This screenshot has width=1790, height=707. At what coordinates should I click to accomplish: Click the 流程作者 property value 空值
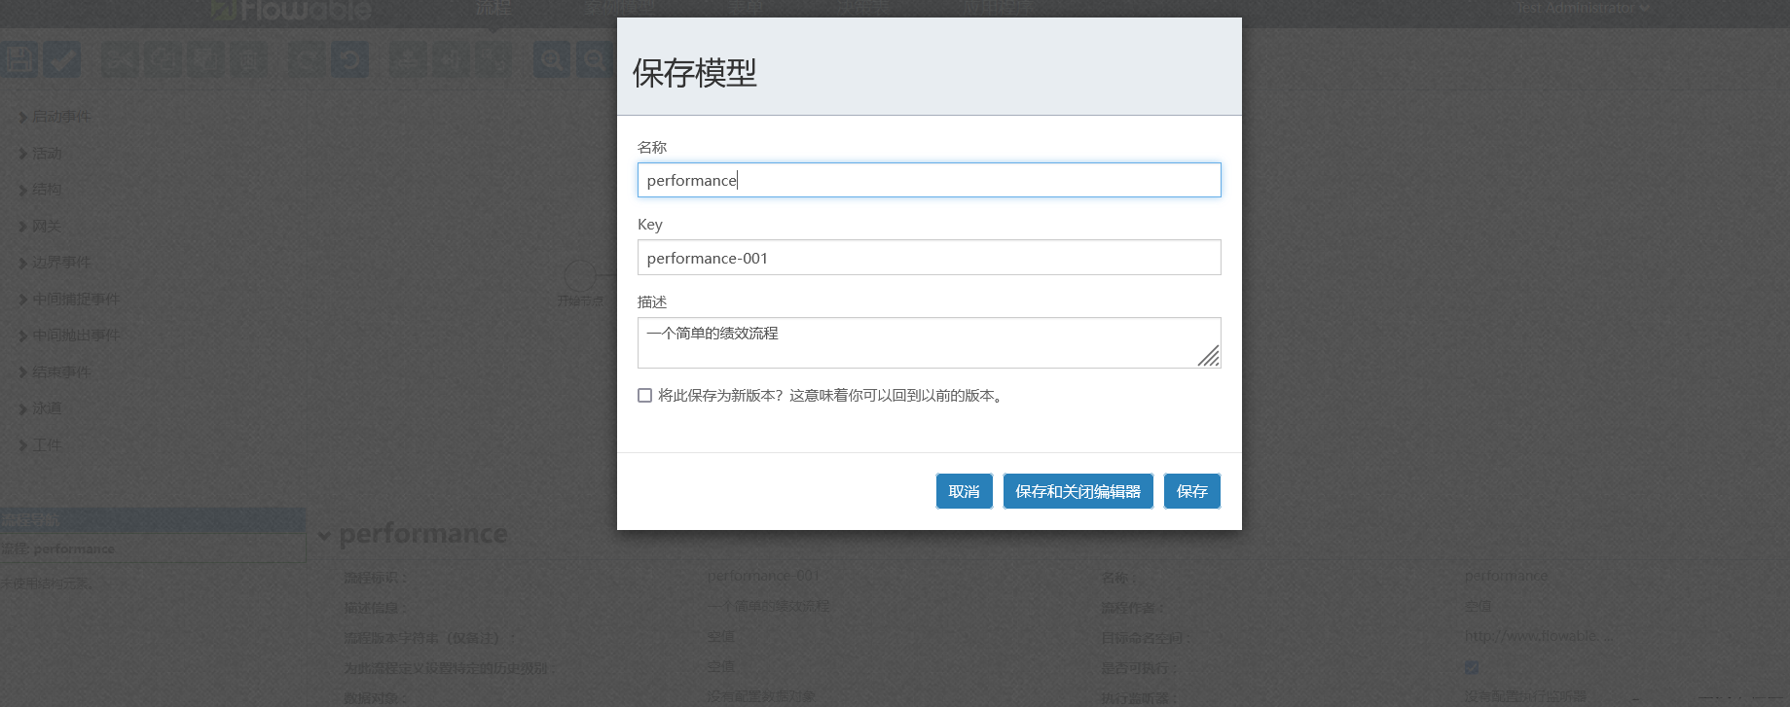[x=1478, y=606]
